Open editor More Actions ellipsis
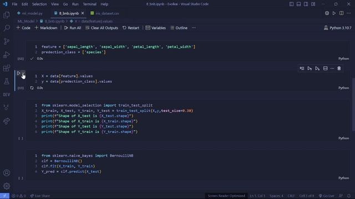The width and height of the screenshot is (355, 199). tap(349, 13)
